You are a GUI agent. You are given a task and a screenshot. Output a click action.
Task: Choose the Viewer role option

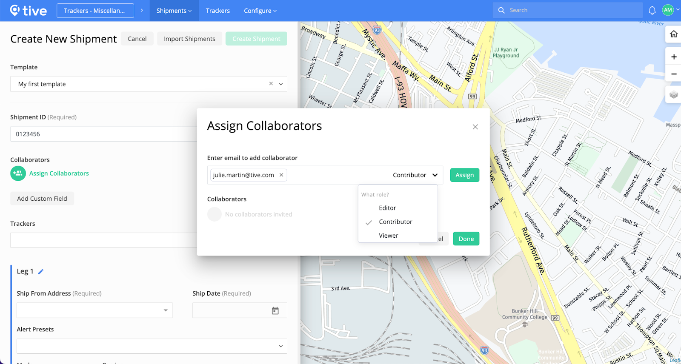[x=388, y=236]
